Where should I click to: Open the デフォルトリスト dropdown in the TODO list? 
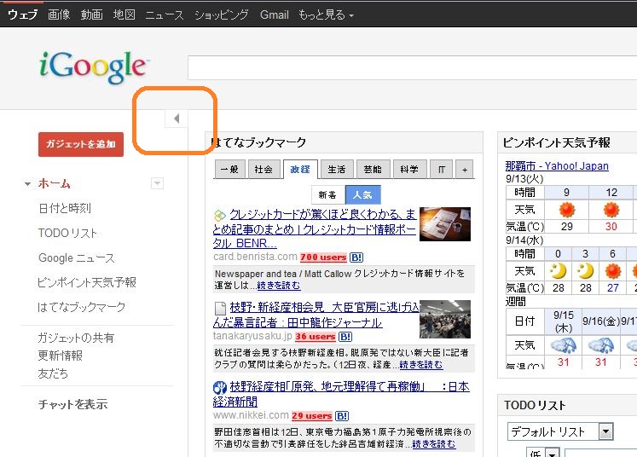(605, 431)
